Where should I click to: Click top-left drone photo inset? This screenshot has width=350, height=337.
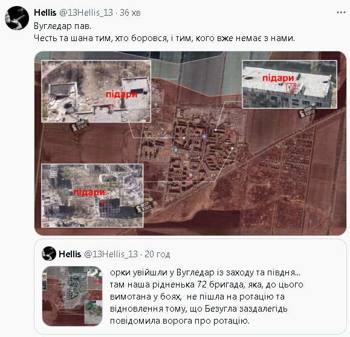tap(96, 91)
